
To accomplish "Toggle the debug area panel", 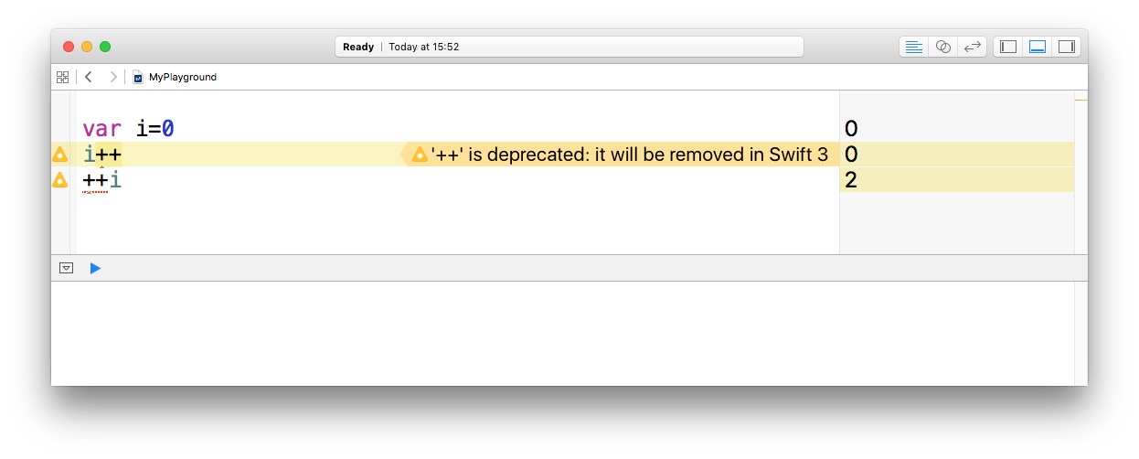I will (x=1038, y=47).
